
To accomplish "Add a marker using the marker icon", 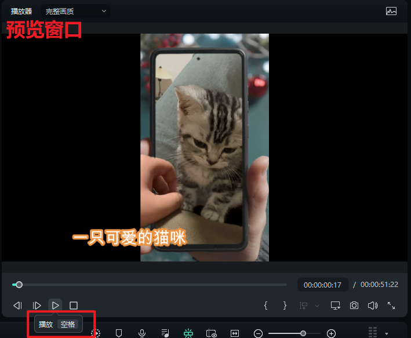I will [x=119, y=333].
